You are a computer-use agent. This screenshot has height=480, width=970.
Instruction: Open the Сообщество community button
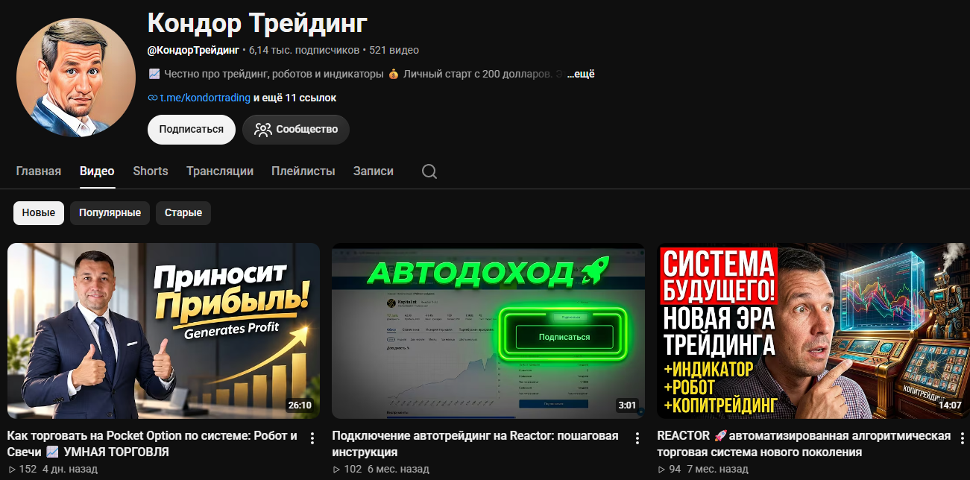point(296,129)
